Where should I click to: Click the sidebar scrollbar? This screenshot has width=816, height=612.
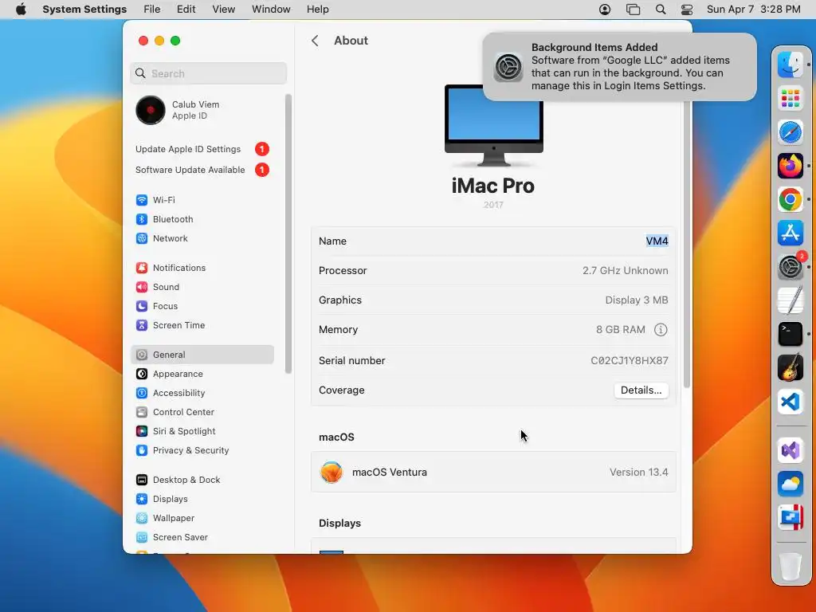288,234
